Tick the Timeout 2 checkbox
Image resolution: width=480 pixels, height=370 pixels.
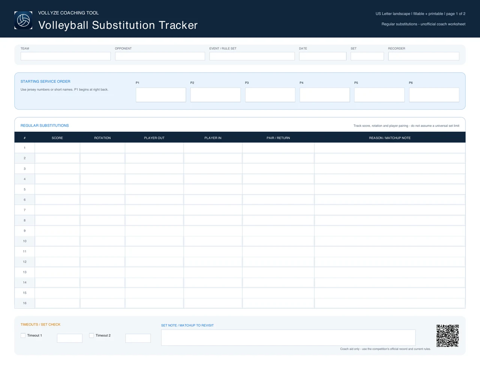(x=91, y=336)
